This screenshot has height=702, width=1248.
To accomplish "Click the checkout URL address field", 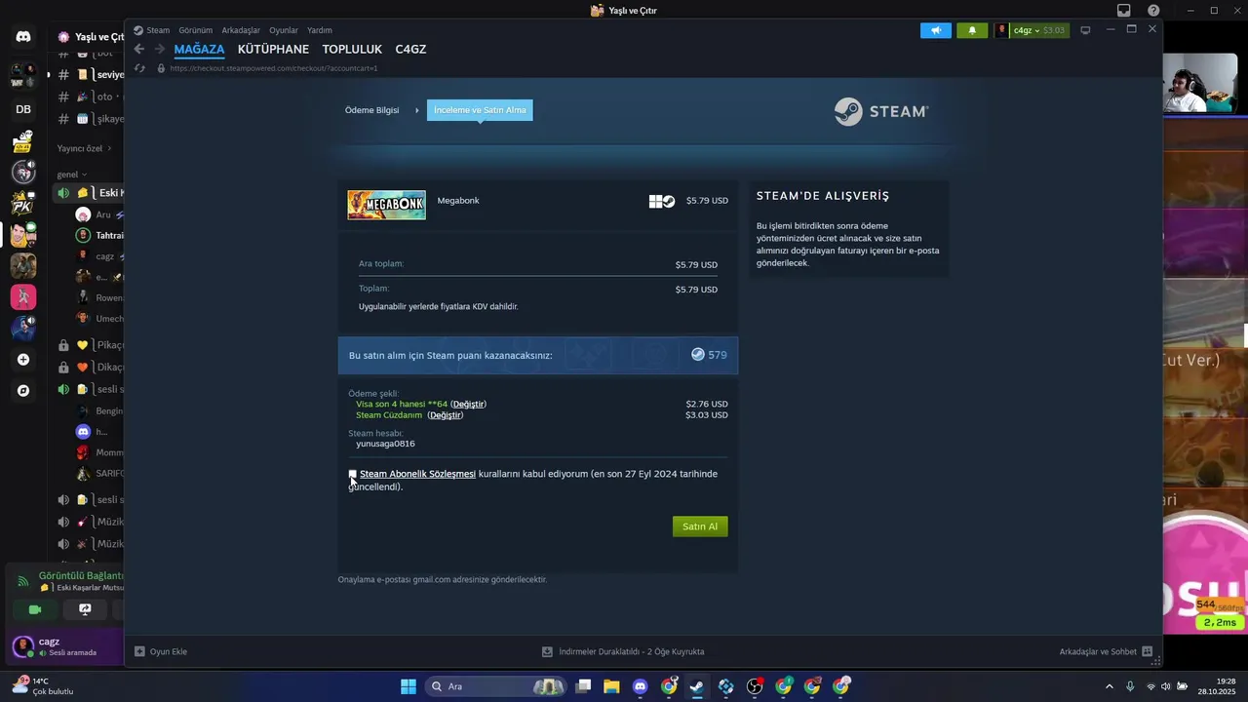I will 274,68.
